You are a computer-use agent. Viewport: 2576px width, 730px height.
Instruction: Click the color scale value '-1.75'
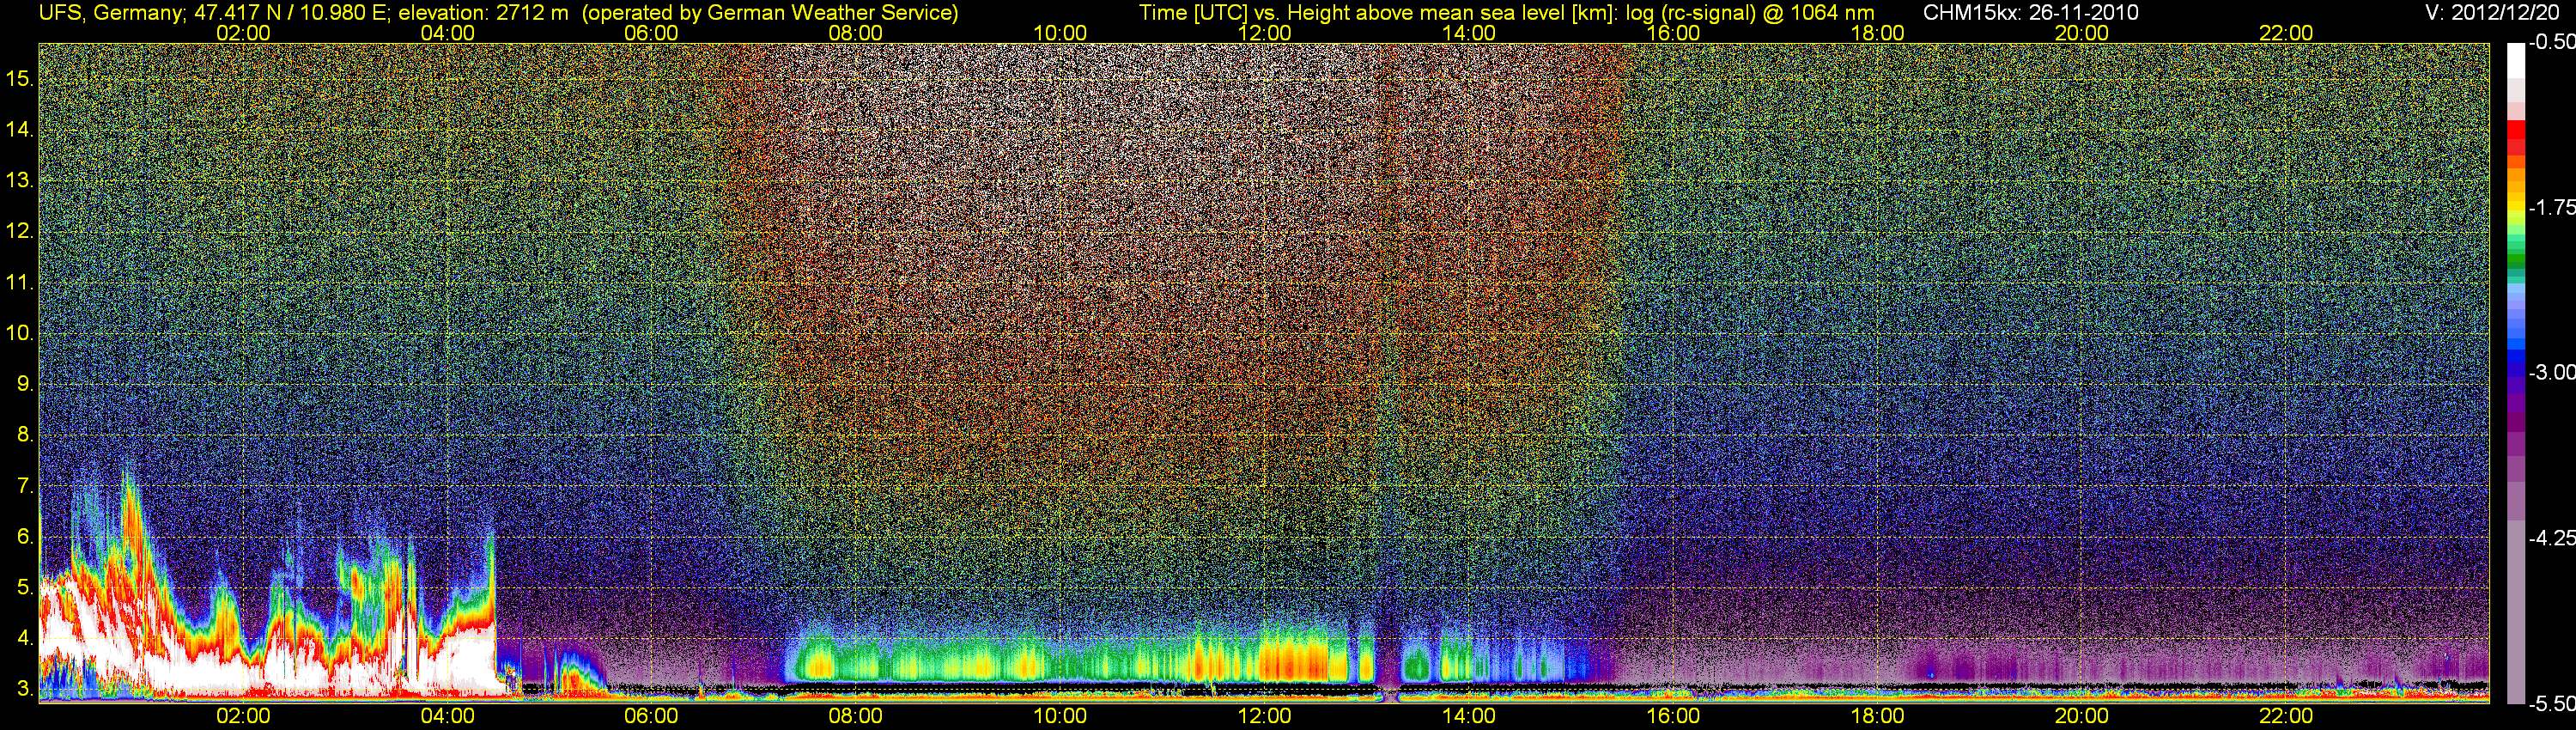coord(2552,207)
